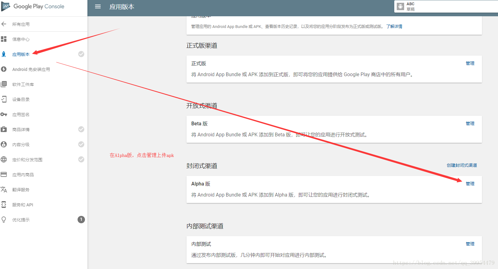Click the Android app icon for ABC
Image resolution: width=498 pixels, height=269 pixels.
[x=400, y=6]
